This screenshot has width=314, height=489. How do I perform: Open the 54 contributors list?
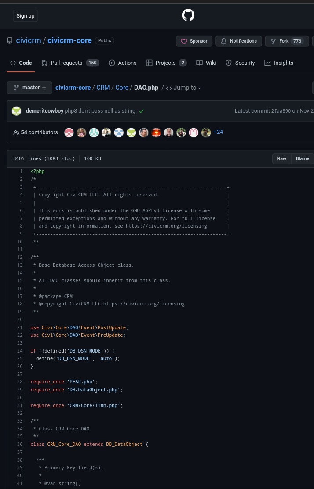(36, 132)
